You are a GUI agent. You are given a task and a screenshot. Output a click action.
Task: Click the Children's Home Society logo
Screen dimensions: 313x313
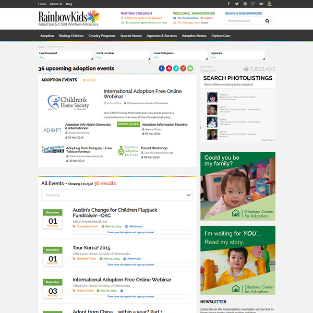[x=68, y=102]
